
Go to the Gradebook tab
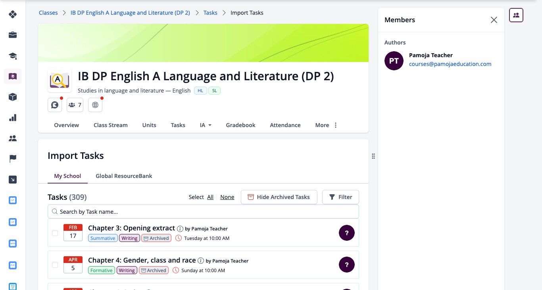tap(240, 125)
